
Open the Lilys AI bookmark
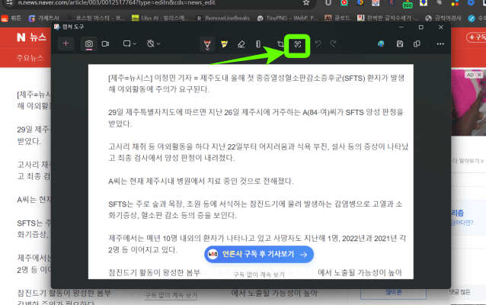coord(160,18)
